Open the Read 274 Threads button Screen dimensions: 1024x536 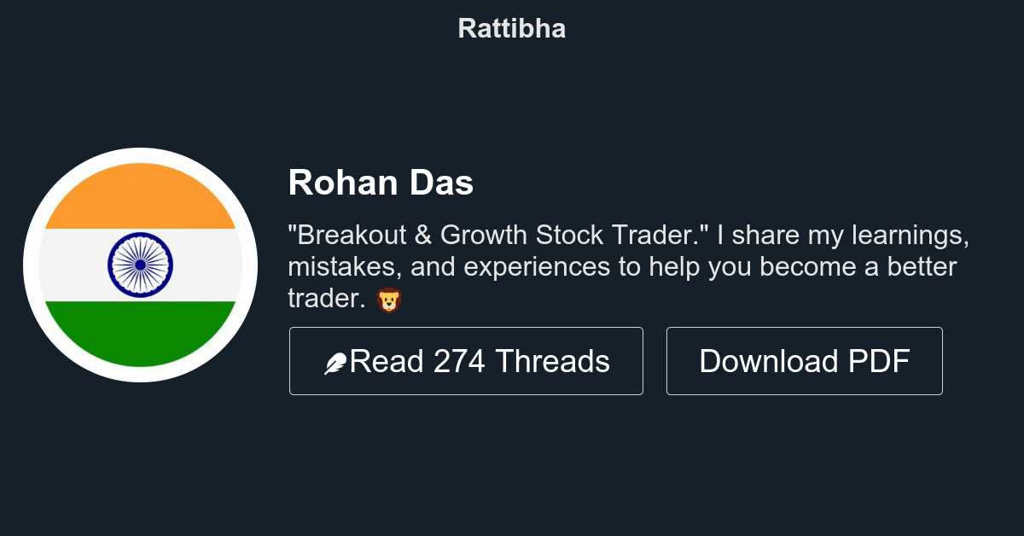pyautogui.click(x=466, y=361)
